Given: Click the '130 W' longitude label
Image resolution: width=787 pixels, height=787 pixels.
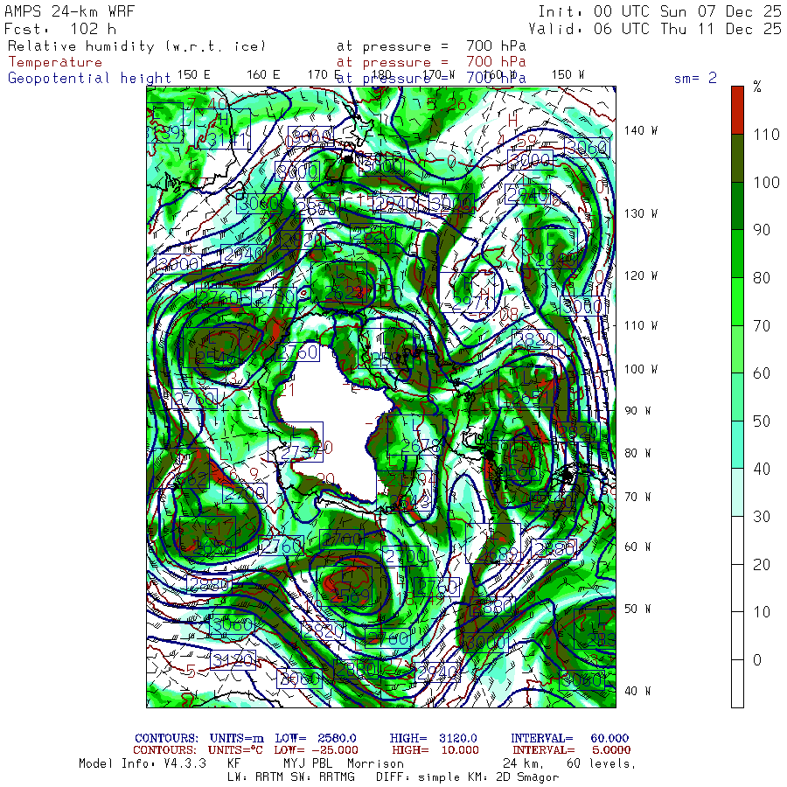Looking at the screenshot, I should tap(641, 214).
